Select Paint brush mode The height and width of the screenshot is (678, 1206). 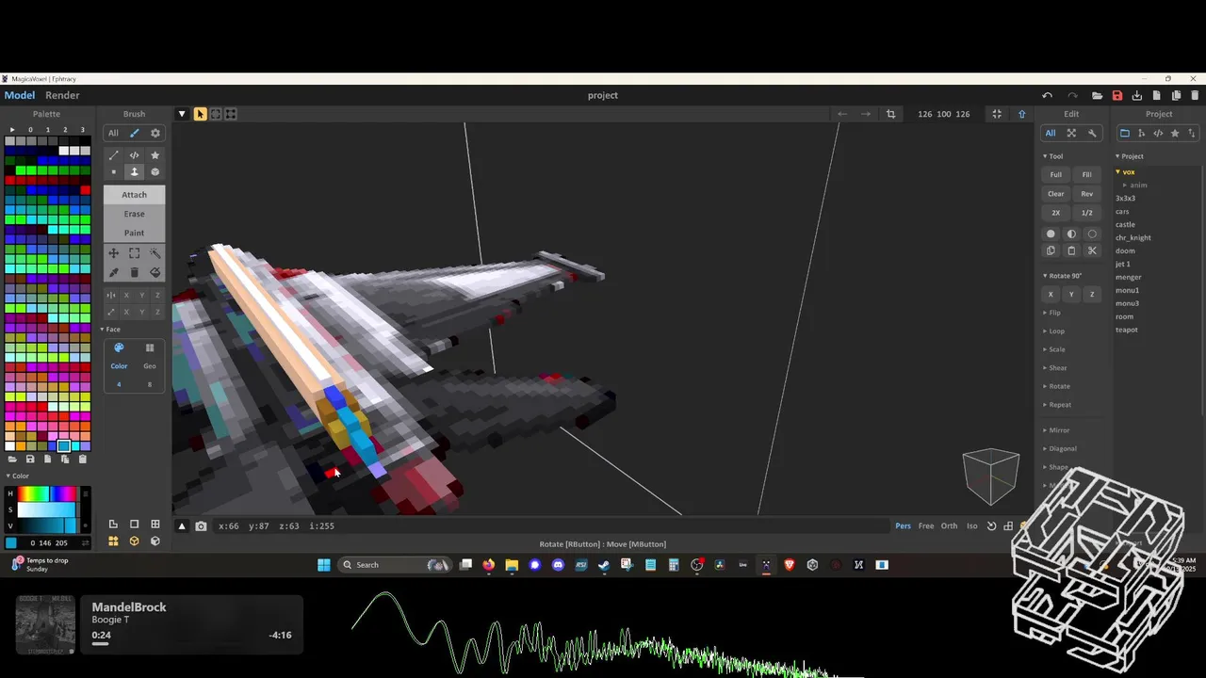point(134,233)
